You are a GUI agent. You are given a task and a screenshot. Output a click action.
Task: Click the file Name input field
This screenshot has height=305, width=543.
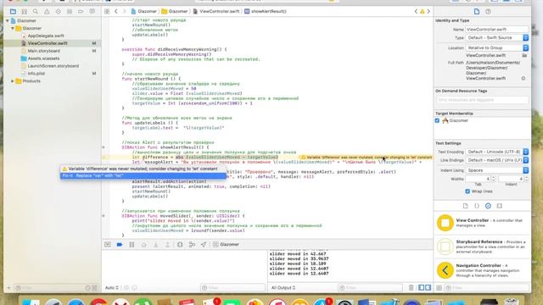click(x=496, y=30)
